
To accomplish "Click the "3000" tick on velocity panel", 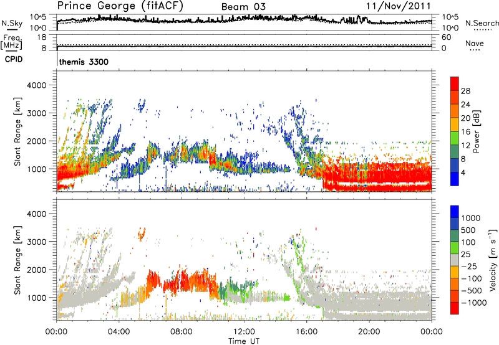I will coord(37,242).
